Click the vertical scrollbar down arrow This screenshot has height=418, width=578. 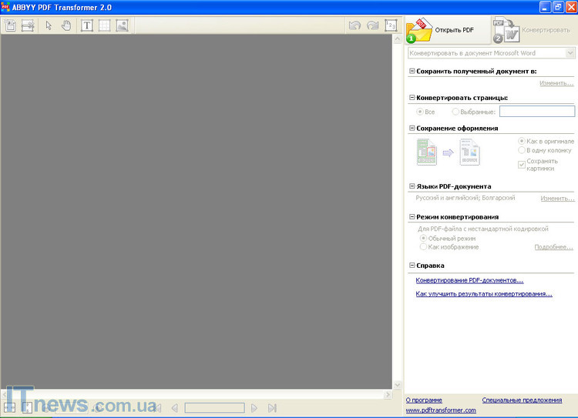[x=398, y=385]
